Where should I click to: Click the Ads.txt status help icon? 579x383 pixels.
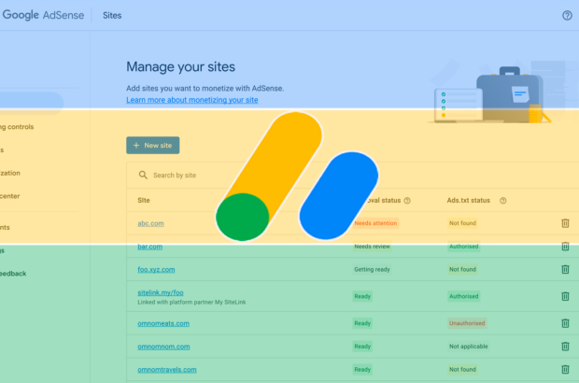click(503, 201)
